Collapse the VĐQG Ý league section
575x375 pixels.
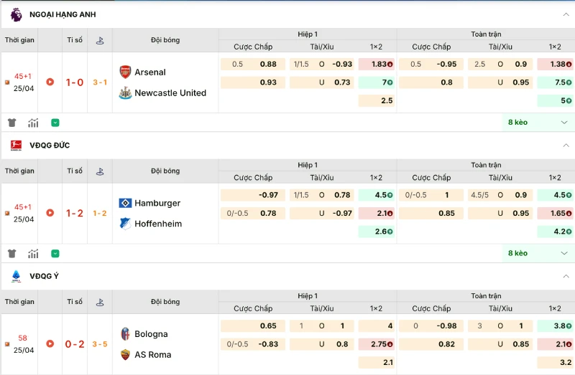pyautogui.click(x=565, y=276)
